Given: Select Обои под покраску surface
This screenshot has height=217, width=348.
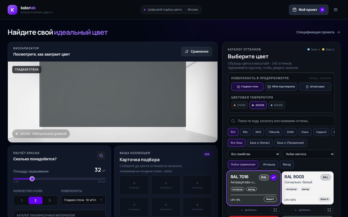Looking at the screenshot, I should (x=281, y=87).
